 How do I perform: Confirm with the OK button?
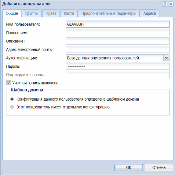(x=129, y=167)
